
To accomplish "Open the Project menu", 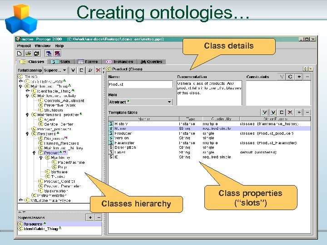I will coord(24,46).
